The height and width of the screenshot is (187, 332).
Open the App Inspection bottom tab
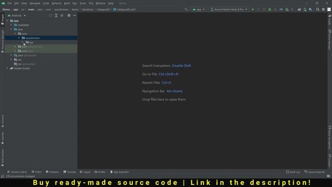120,172
